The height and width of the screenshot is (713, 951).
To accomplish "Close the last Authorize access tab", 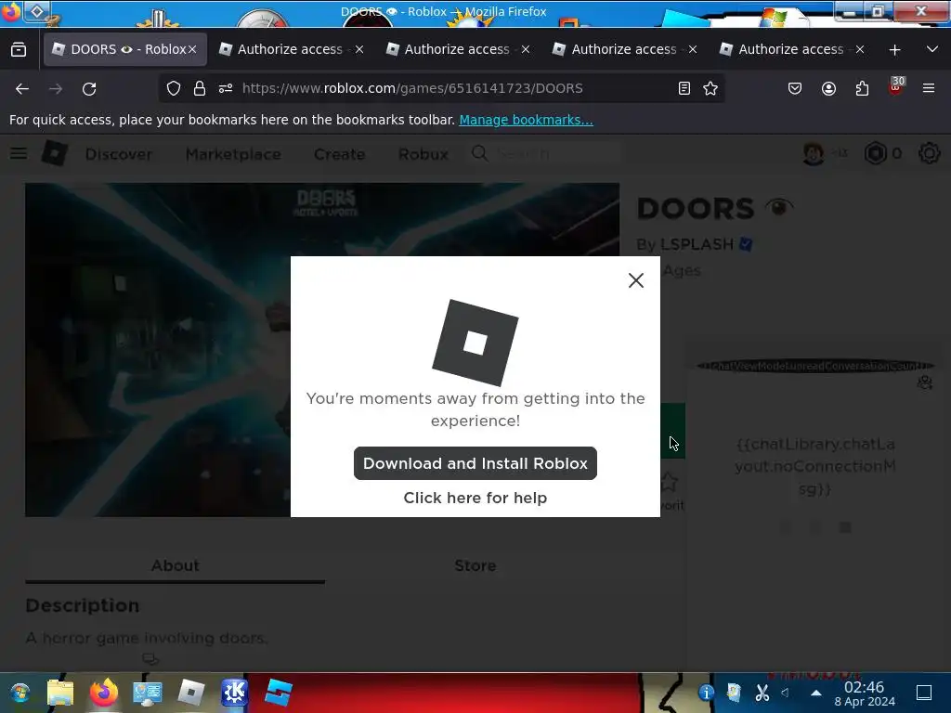I will tap(859, 50).
